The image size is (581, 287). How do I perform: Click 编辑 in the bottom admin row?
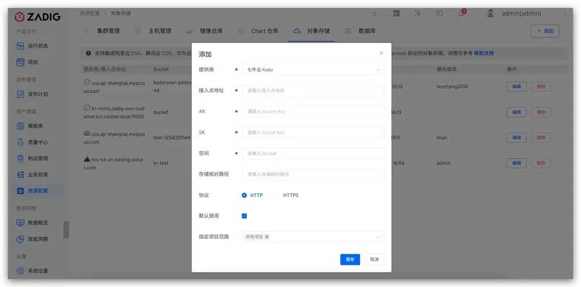[517, 164]
